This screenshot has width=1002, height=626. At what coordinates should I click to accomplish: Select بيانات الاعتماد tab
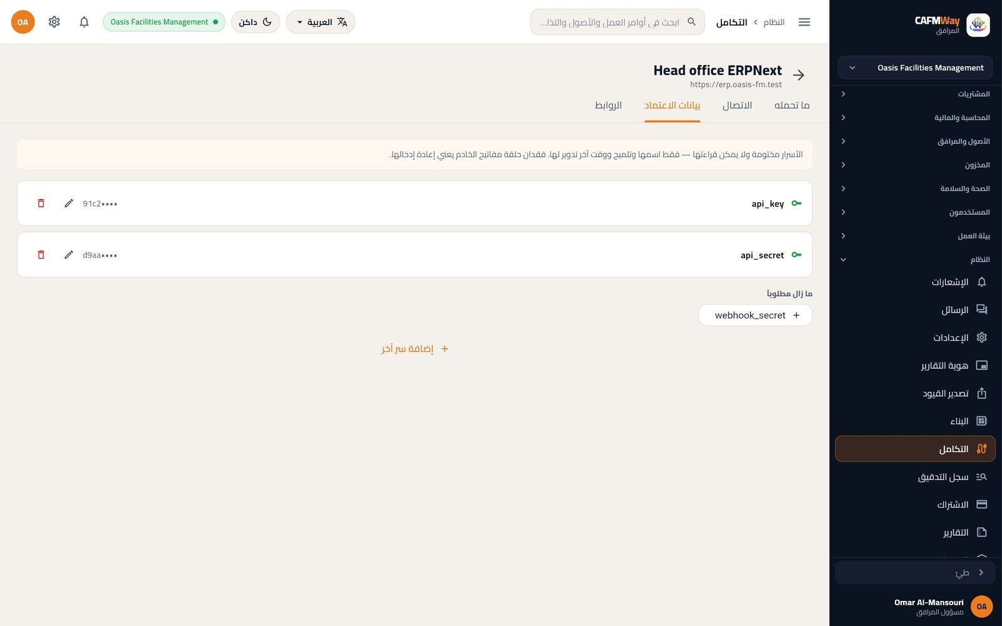672,105
